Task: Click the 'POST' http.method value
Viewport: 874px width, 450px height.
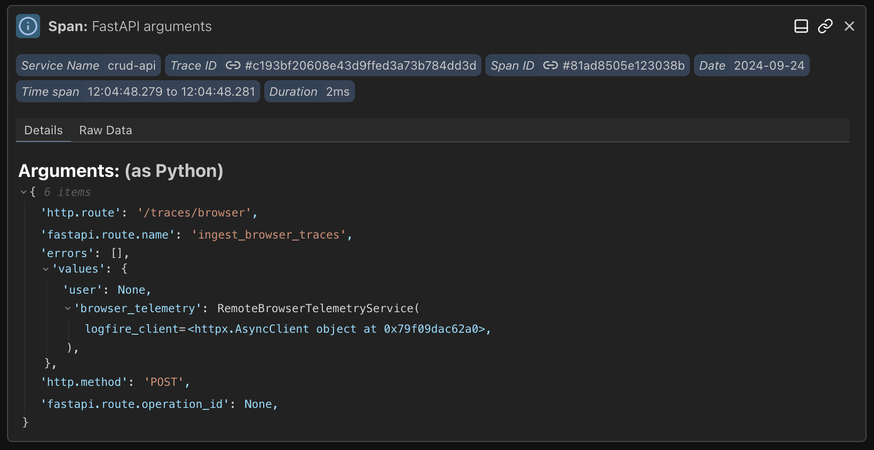Action: point(164,382)
